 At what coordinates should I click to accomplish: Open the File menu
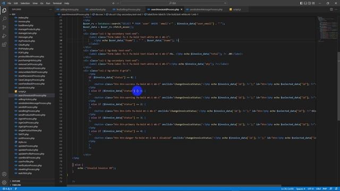point(10,3)
